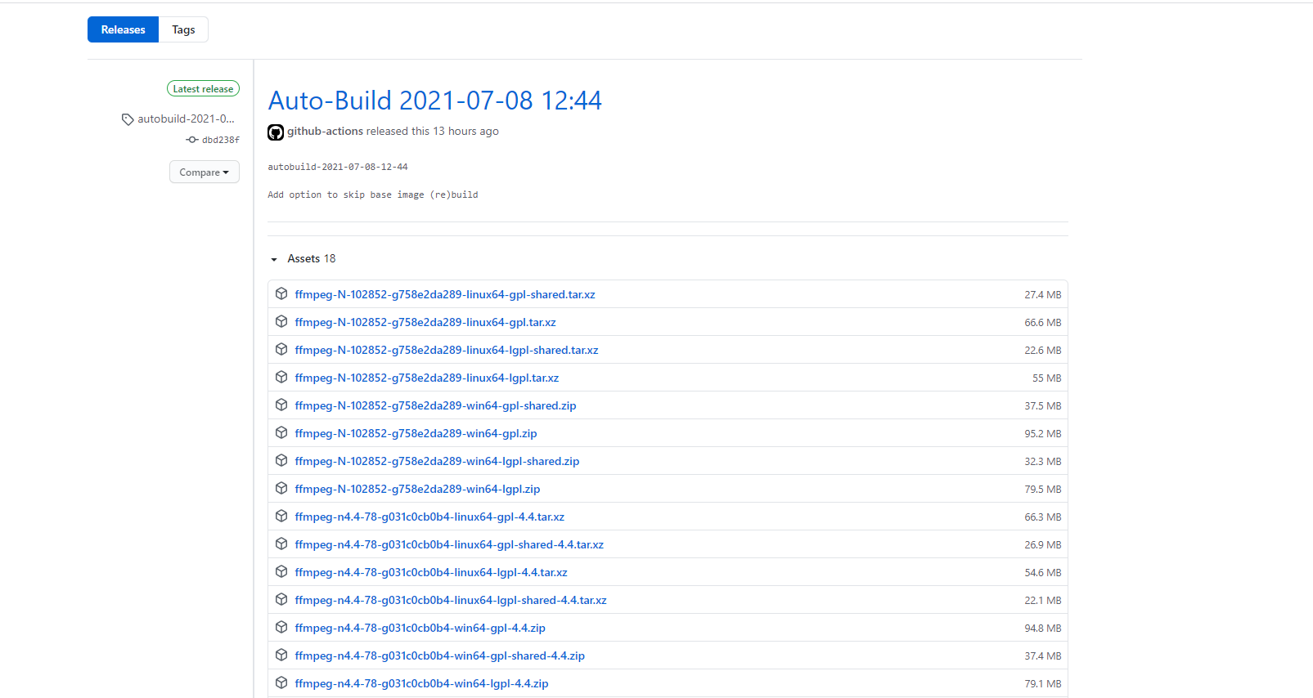This screenshot has width=1313, height=698.
Task: Click the 'Add option to skip base image (re)build' text
Action: click(373, 195)
